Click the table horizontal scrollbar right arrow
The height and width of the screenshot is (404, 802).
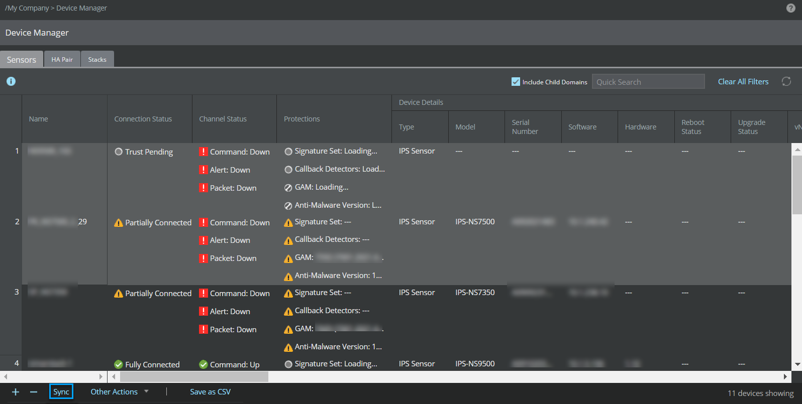(785, 376)
